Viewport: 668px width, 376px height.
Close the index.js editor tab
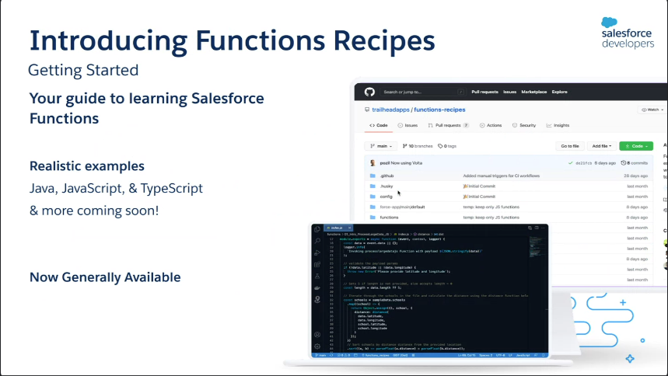click(x=349, y=228)
